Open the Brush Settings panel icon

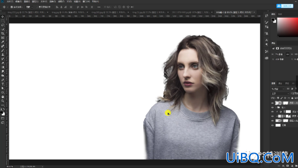[x=266, y=22]
